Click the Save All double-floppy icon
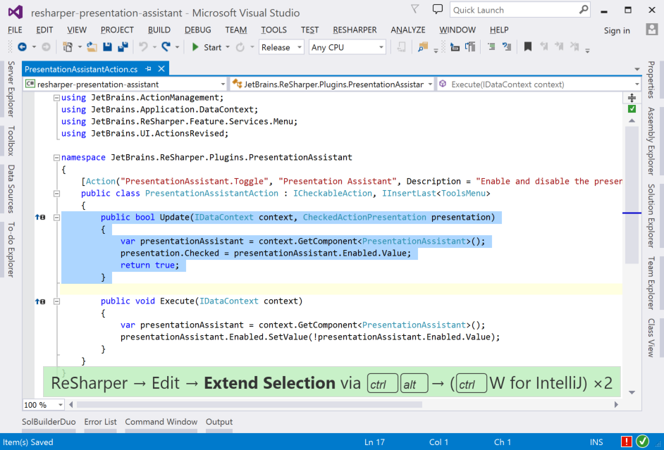 [123, 47]
